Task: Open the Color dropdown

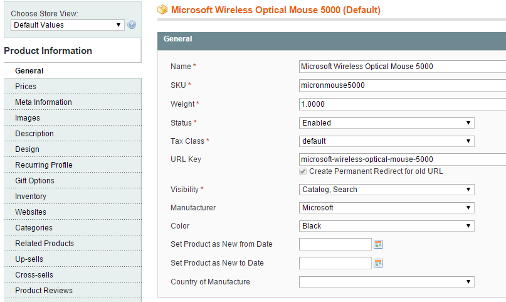Action: pyautogui.click(x=387, y=226)
